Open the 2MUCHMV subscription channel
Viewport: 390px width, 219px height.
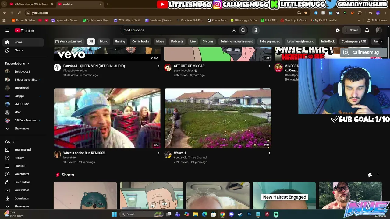click(x=22, y=104)
